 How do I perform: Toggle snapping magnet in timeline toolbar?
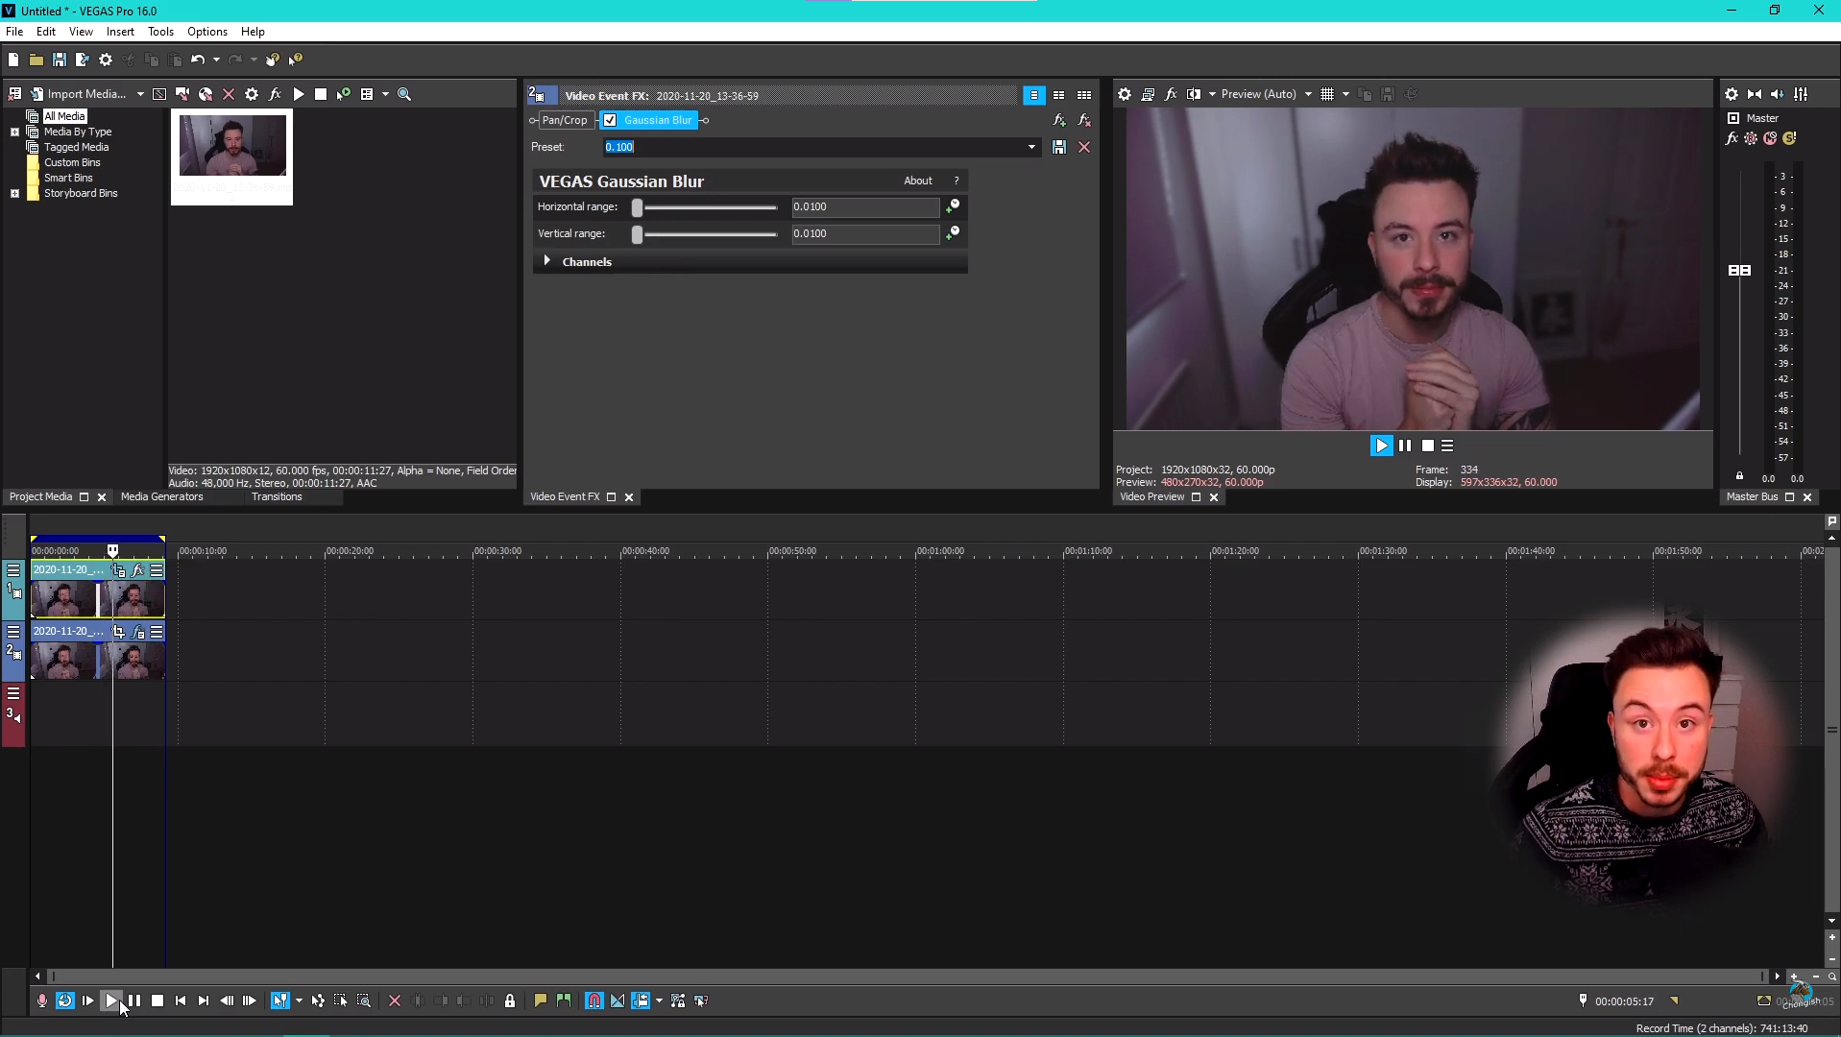point(593,1001)
